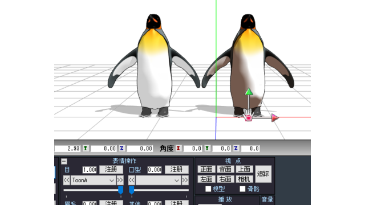This screenshot has width=365, height=205.
Task: Click the Z angle field showing 0.0
Action: pyautogui.click(x=250, y=148)
